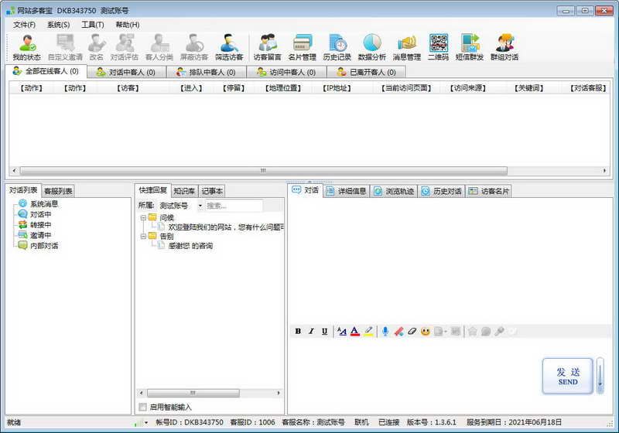Select the 全部在线客人 (0) tab
The width and height of the screenshot is (619, 433).
tap(46, 71)
